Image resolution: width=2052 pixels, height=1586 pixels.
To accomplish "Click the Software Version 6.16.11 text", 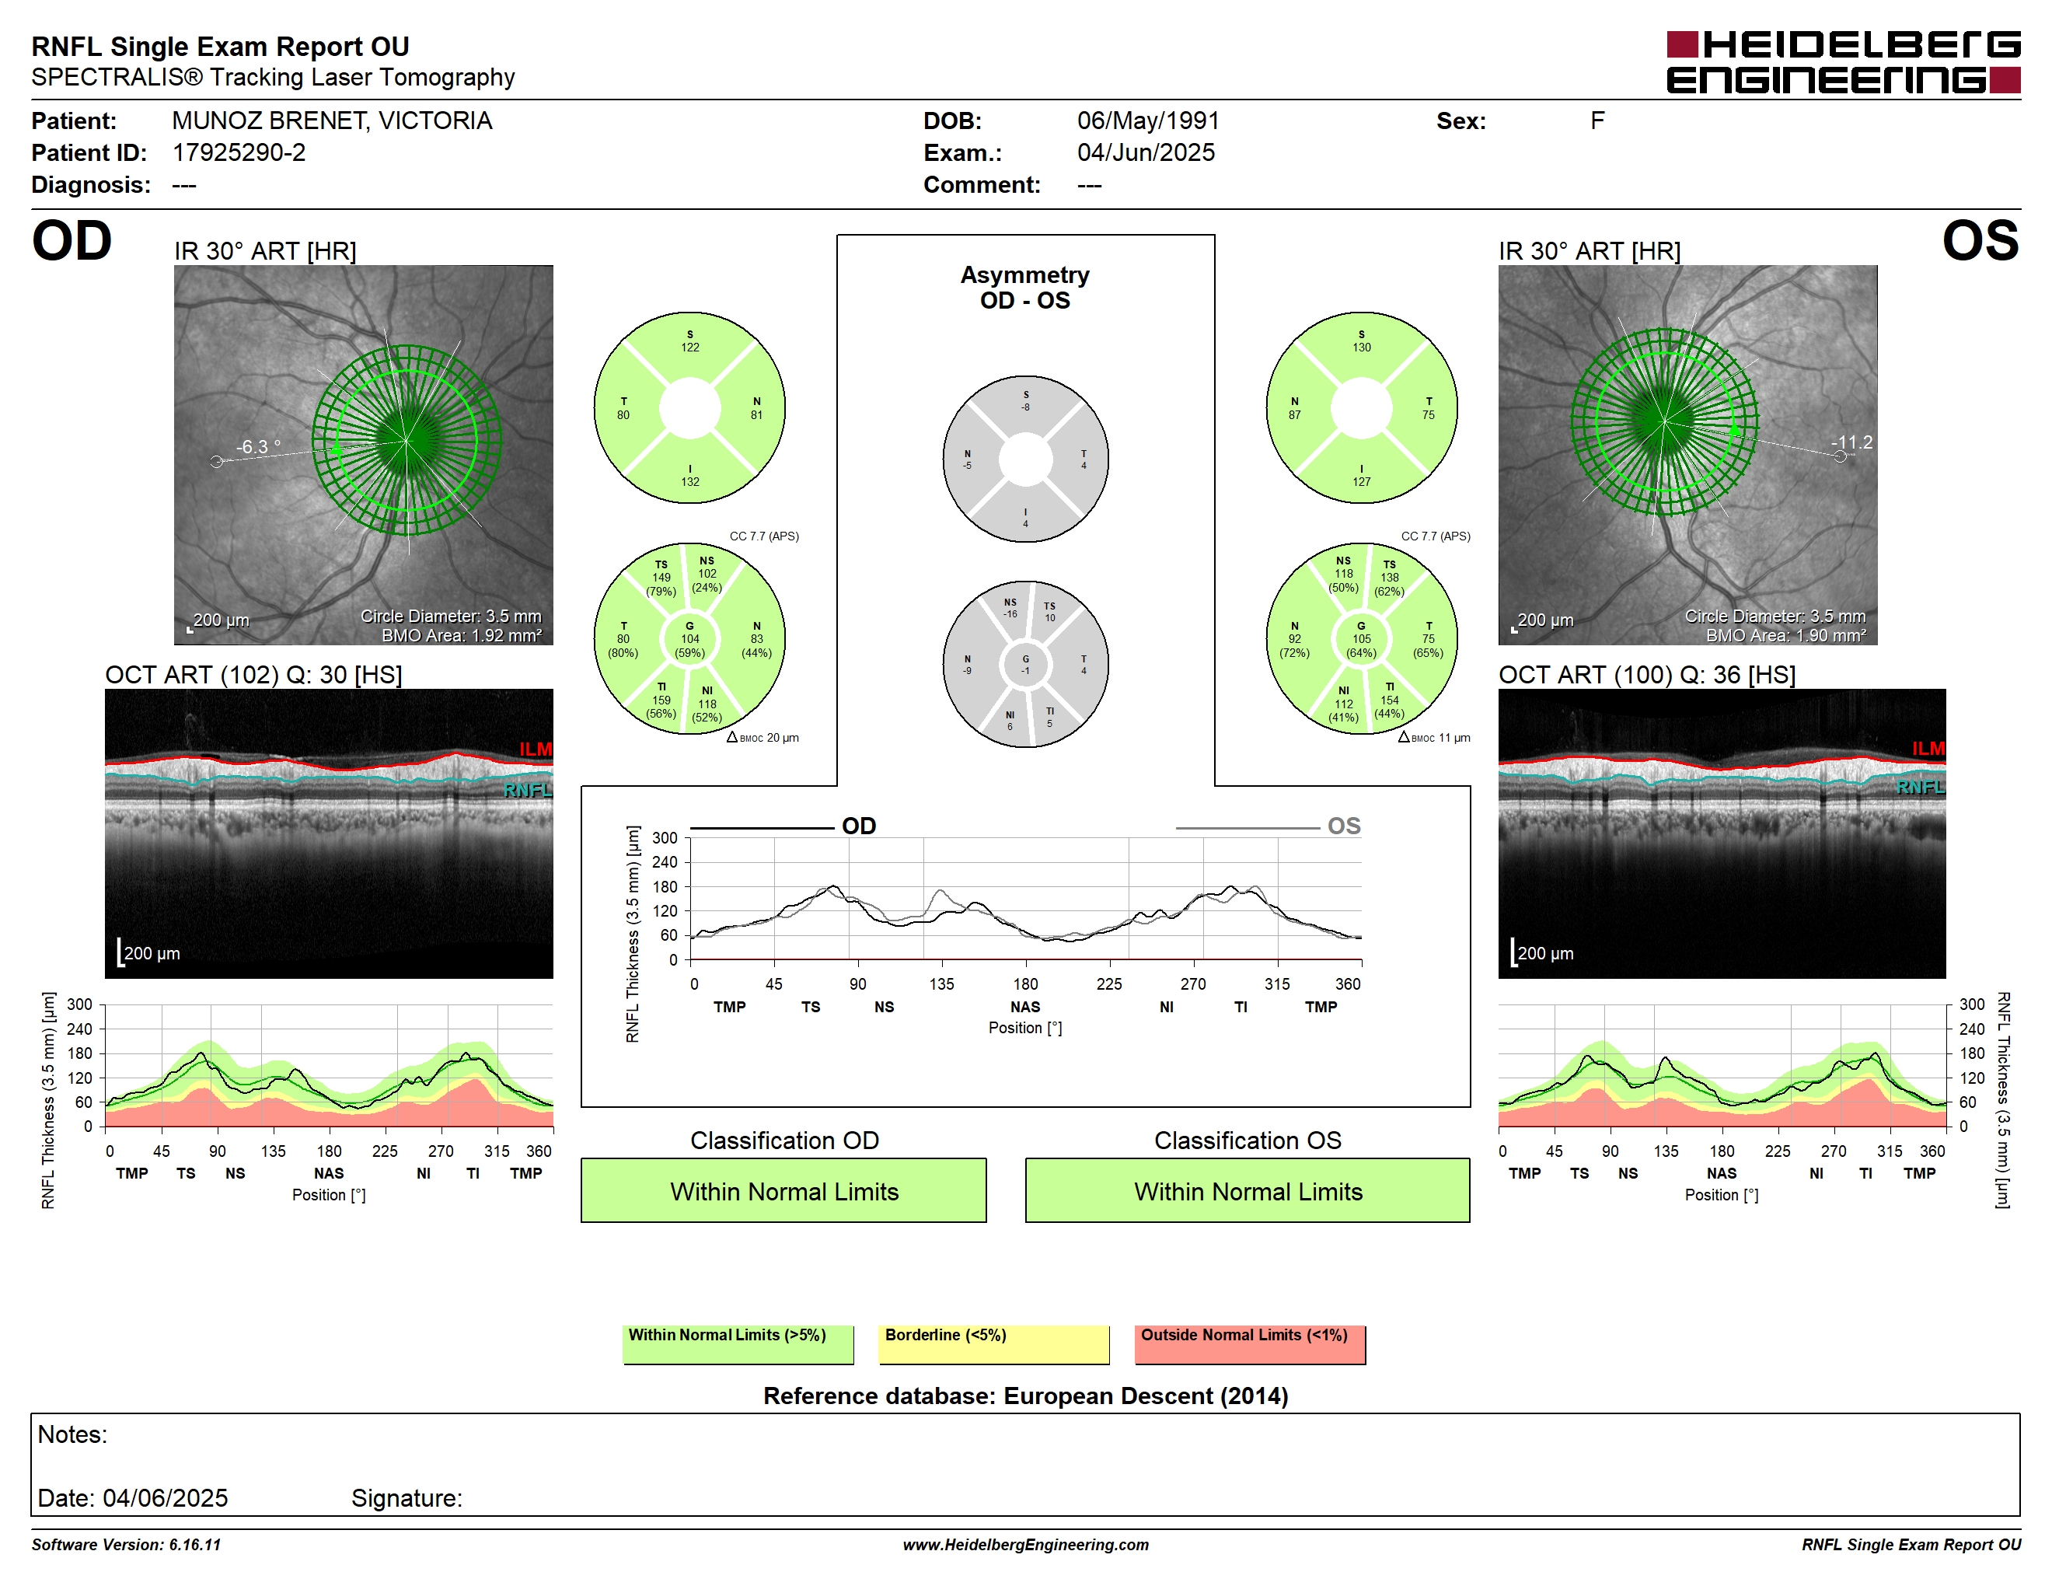I will pyautogui.click(x=126, y=1545).
